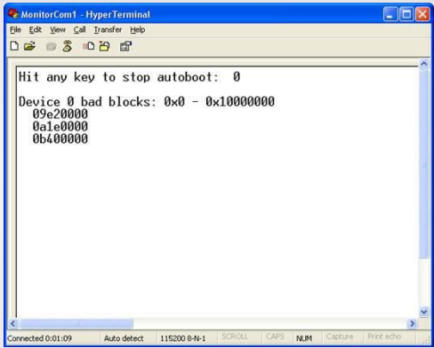Open the View menu
Viewport: 434px width, 348px height.
58,30
